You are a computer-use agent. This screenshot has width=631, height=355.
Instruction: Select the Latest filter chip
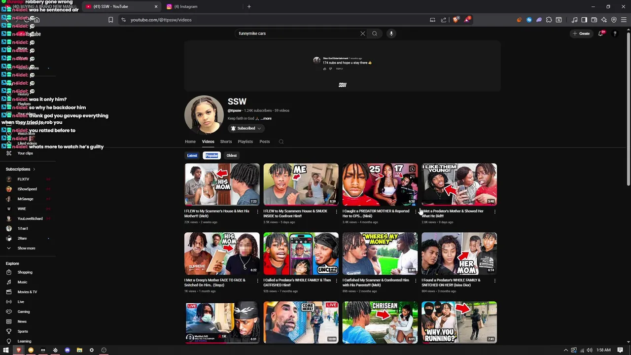pos(192,155)
